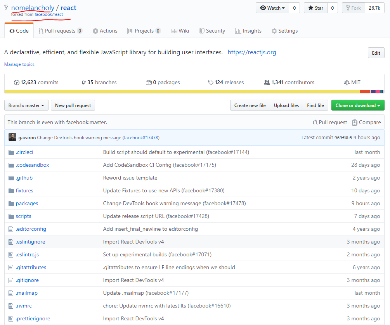Click the Edit description button
This screenshot has height=325, width=390.
[376, 53]
